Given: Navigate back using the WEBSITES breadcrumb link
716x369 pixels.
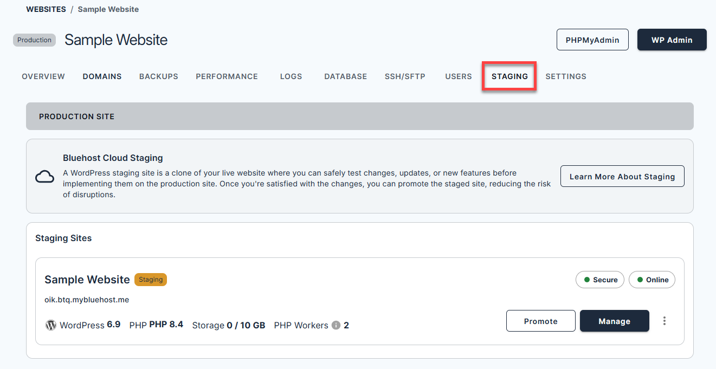Looking at the screenshot, I should [46, 9].
